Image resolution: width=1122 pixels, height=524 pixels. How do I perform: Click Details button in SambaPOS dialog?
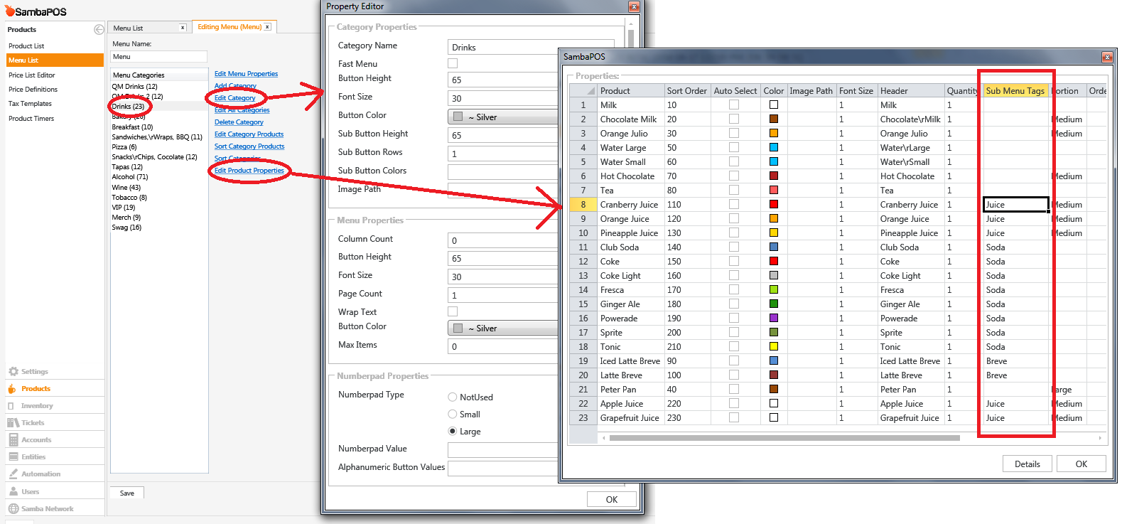coord(1027,464)
